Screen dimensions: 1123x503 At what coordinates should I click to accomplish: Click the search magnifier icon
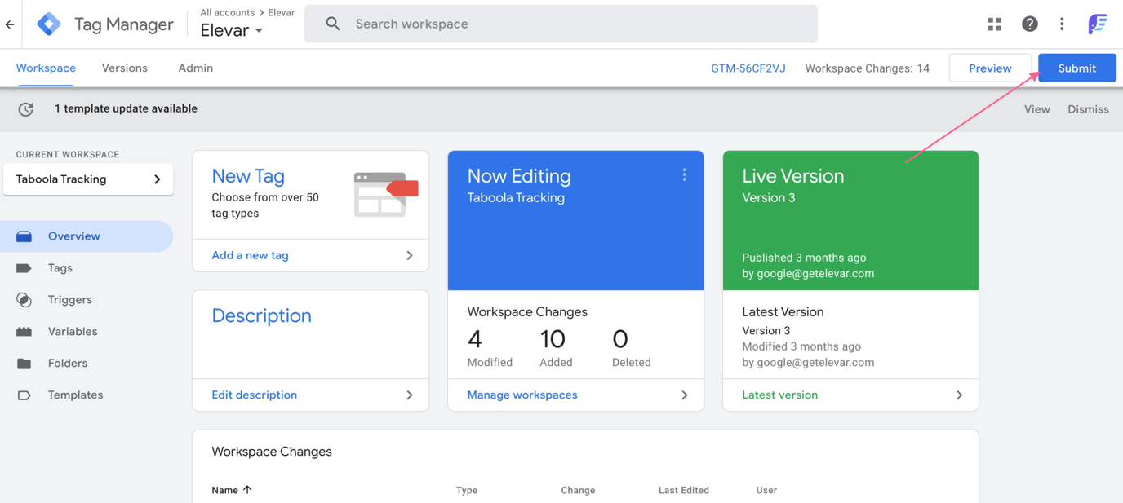pos(333,24)
